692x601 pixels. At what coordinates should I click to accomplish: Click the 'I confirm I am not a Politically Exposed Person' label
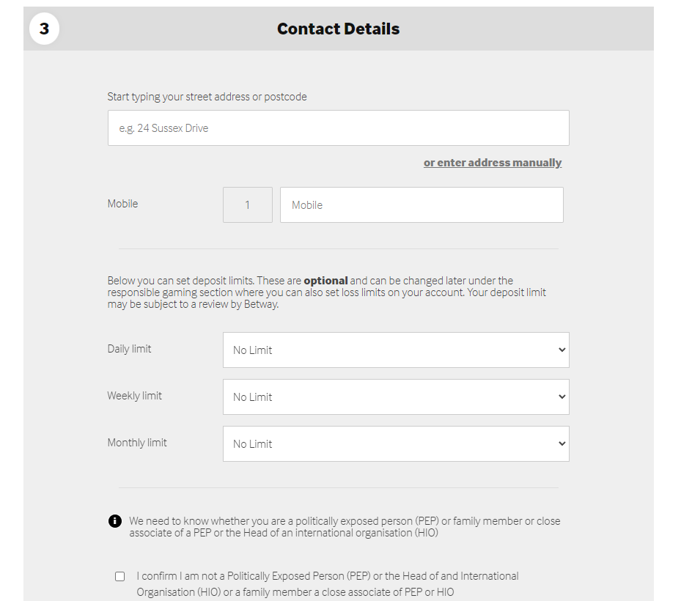click(328, 584)
